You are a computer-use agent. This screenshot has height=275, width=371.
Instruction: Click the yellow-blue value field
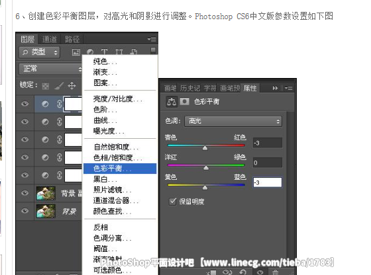tap(268, 182)
